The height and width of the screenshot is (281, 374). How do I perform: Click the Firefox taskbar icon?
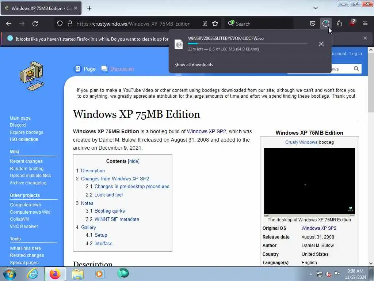(x=55, y=274)
